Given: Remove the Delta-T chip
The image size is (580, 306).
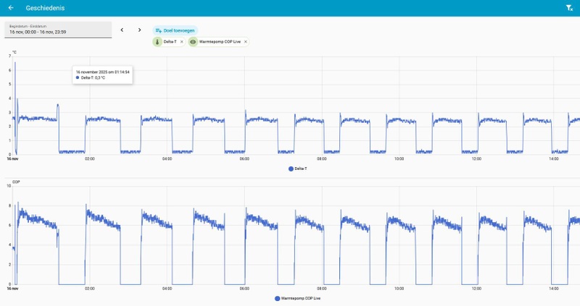Looking at the screenshot, I should point(182,42).
